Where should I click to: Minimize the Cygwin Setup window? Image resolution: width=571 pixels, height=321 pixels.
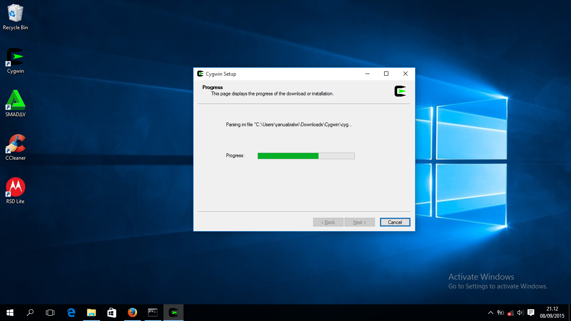[367, 74]
